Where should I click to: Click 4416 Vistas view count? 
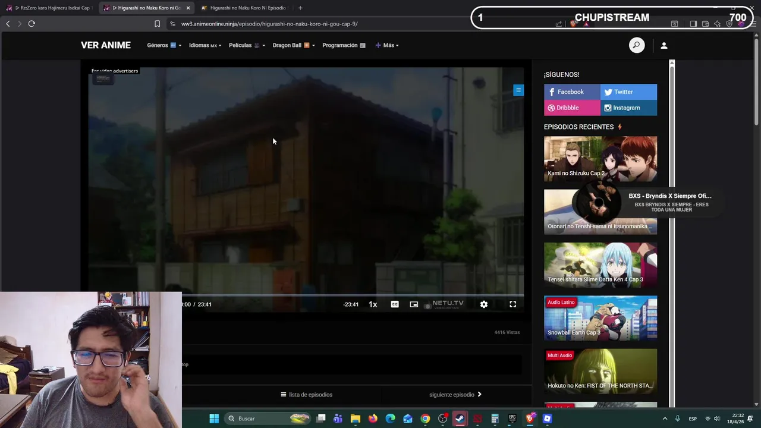(507, 332)
